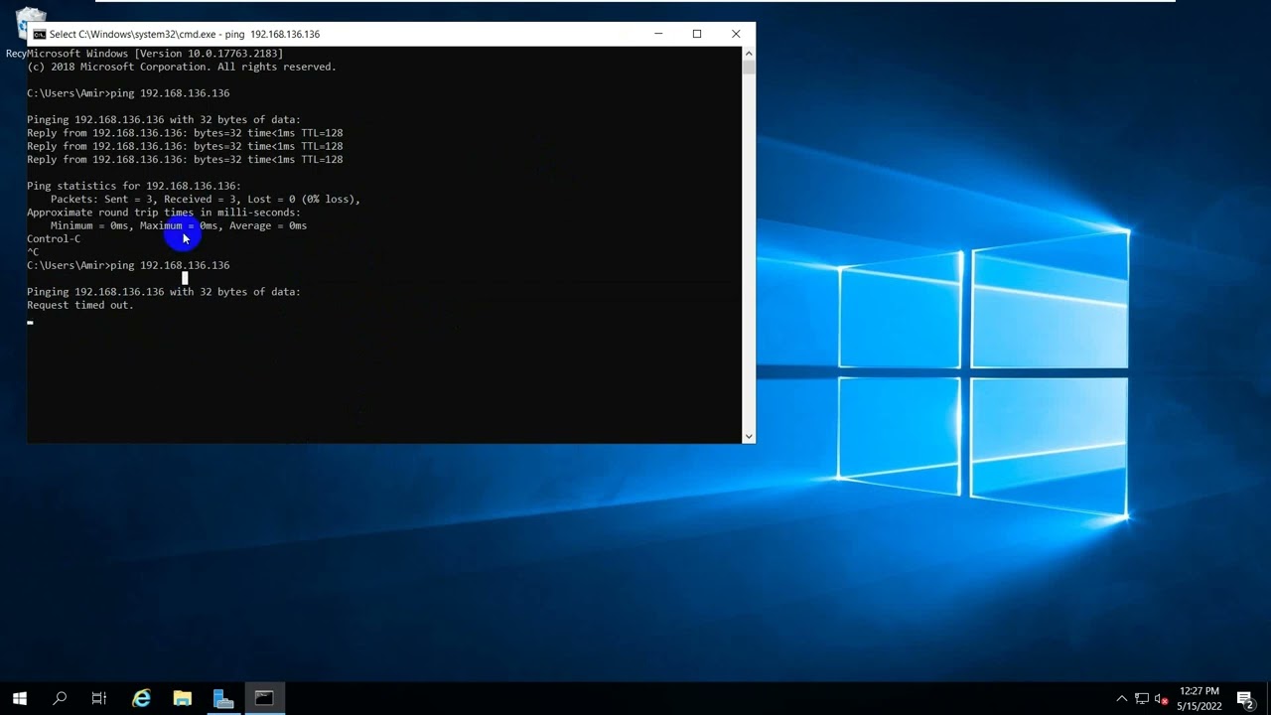This screenshot has width=1271, height=715.
Task: Click the Packets Sent, Received, Lost line
Action: (206, 199)
